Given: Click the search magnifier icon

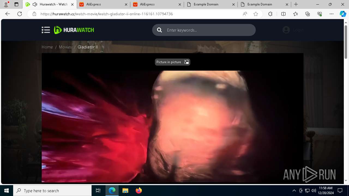Looking at the screenshot, I should (x=160, y=30).
